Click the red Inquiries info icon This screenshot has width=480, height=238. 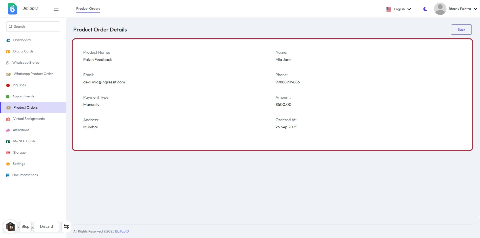(x=8, y=85)
